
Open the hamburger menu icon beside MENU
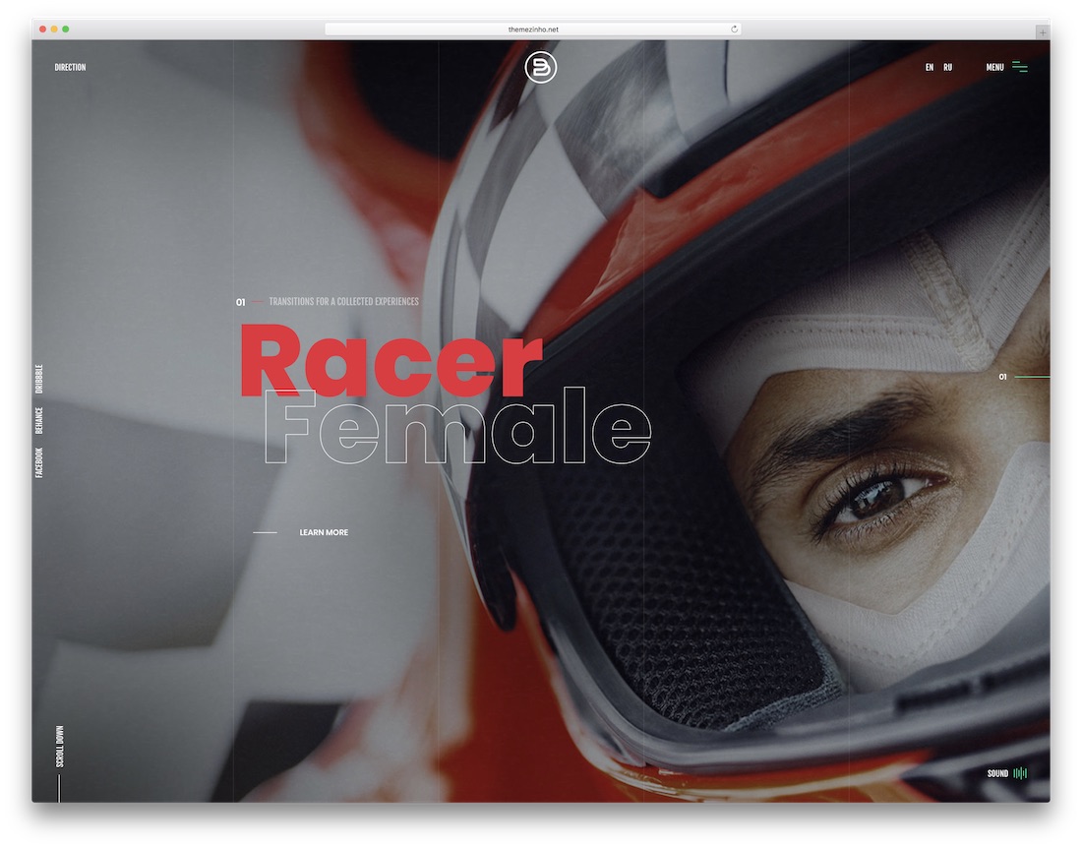(1020, 66)
